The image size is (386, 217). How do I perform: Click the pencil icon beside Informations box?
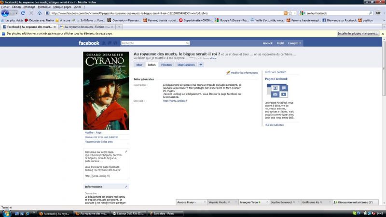point(126,186)
